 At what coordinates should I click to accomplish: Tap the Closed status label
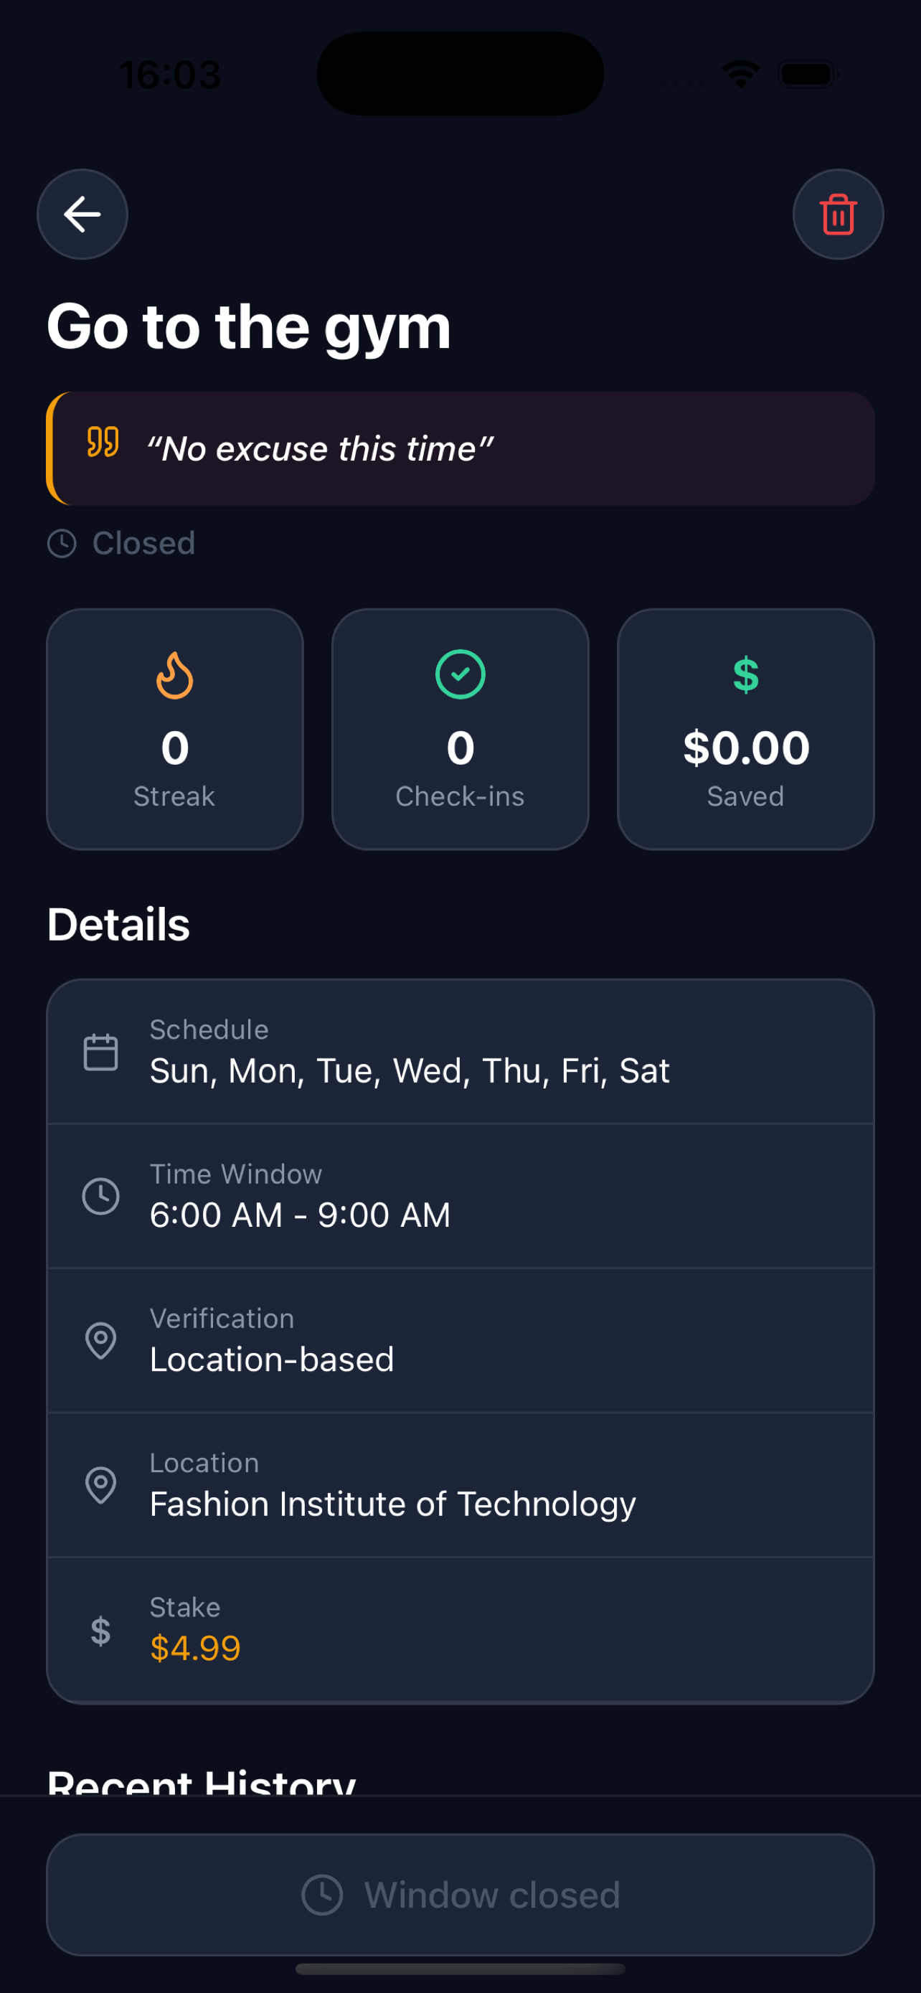point(144,543)
